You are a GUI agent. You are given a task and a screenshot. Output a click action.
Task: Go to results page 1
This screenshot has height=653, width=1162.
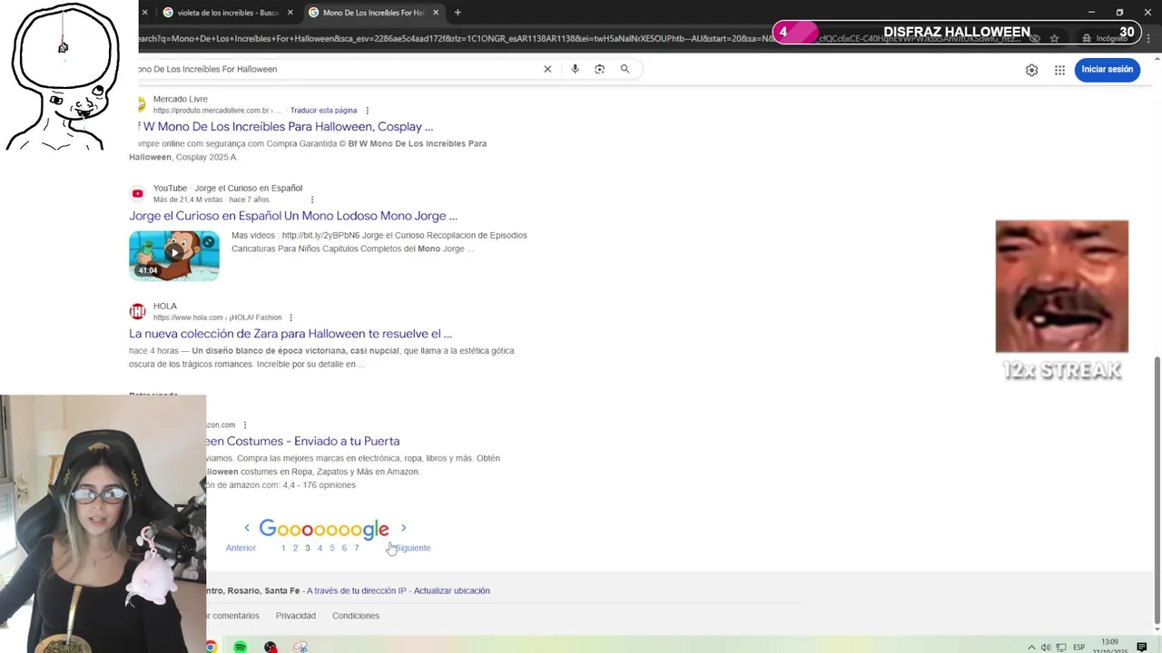283,548
